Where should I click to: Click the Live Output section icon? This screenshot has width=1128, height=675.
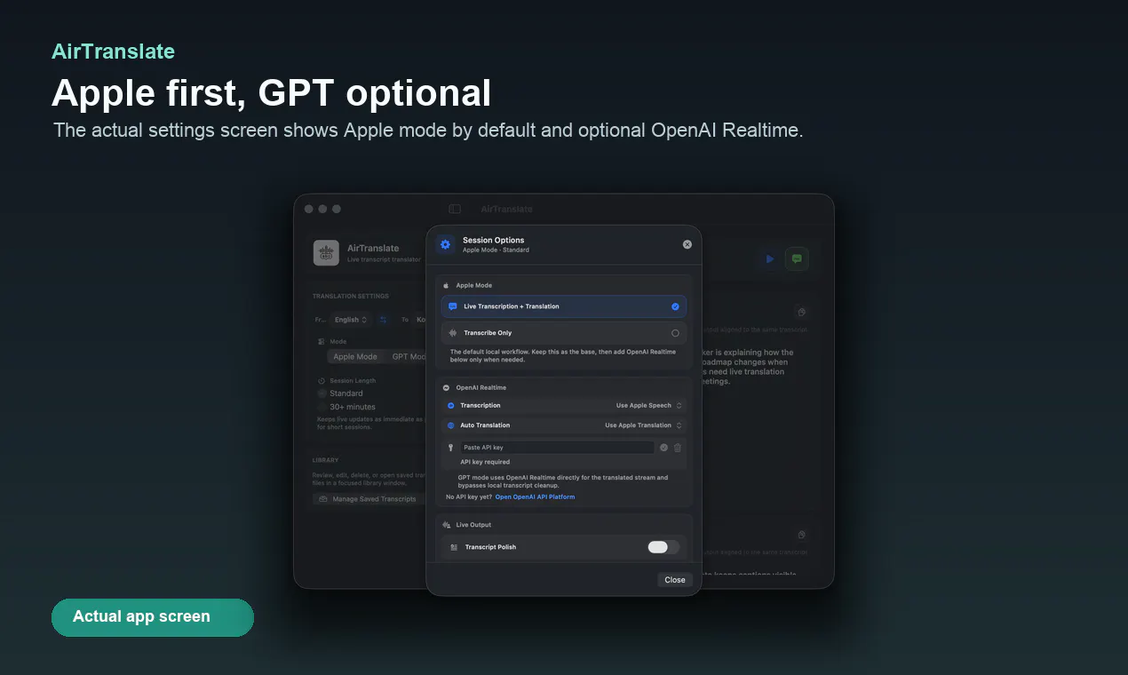point(446,525)
